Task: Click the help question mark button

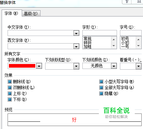Action: click(x=127, y=2)
